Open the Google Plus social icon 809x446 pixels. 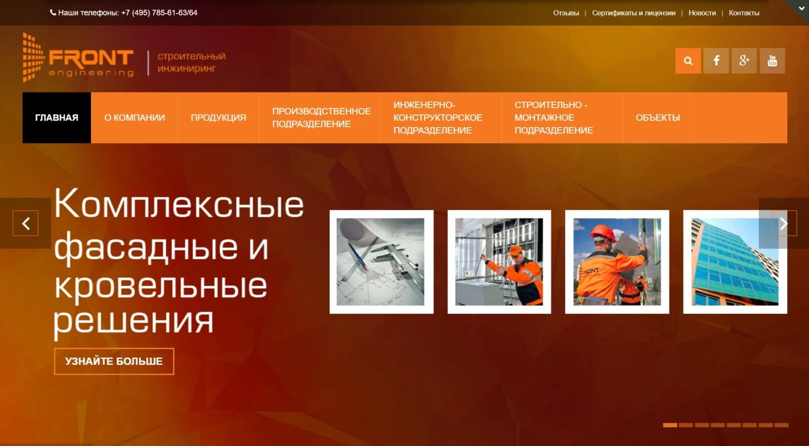[x=744, y=61]
